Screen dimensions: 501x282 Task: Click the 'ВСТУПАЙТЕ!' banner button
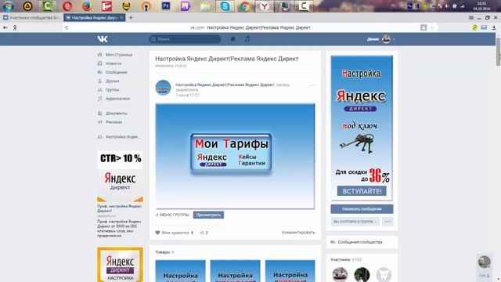tap(362, 191)
